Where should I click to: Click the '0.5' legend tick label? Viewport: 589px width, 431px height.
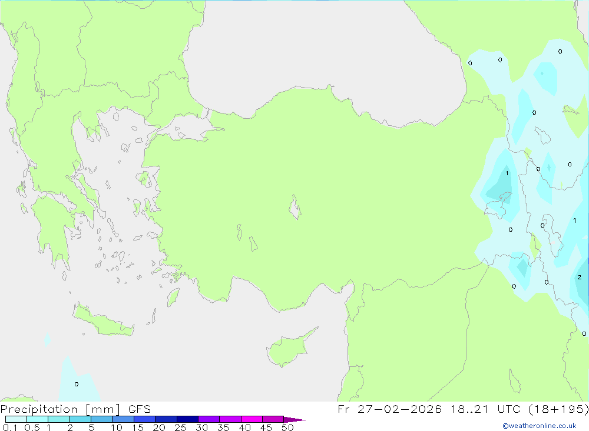[32, 427]
